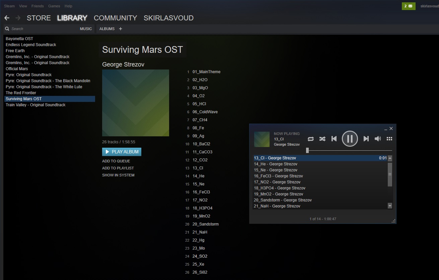The image size is (439, 280).
Task: Select track 01_MainTheme
Action: (206, 72)
